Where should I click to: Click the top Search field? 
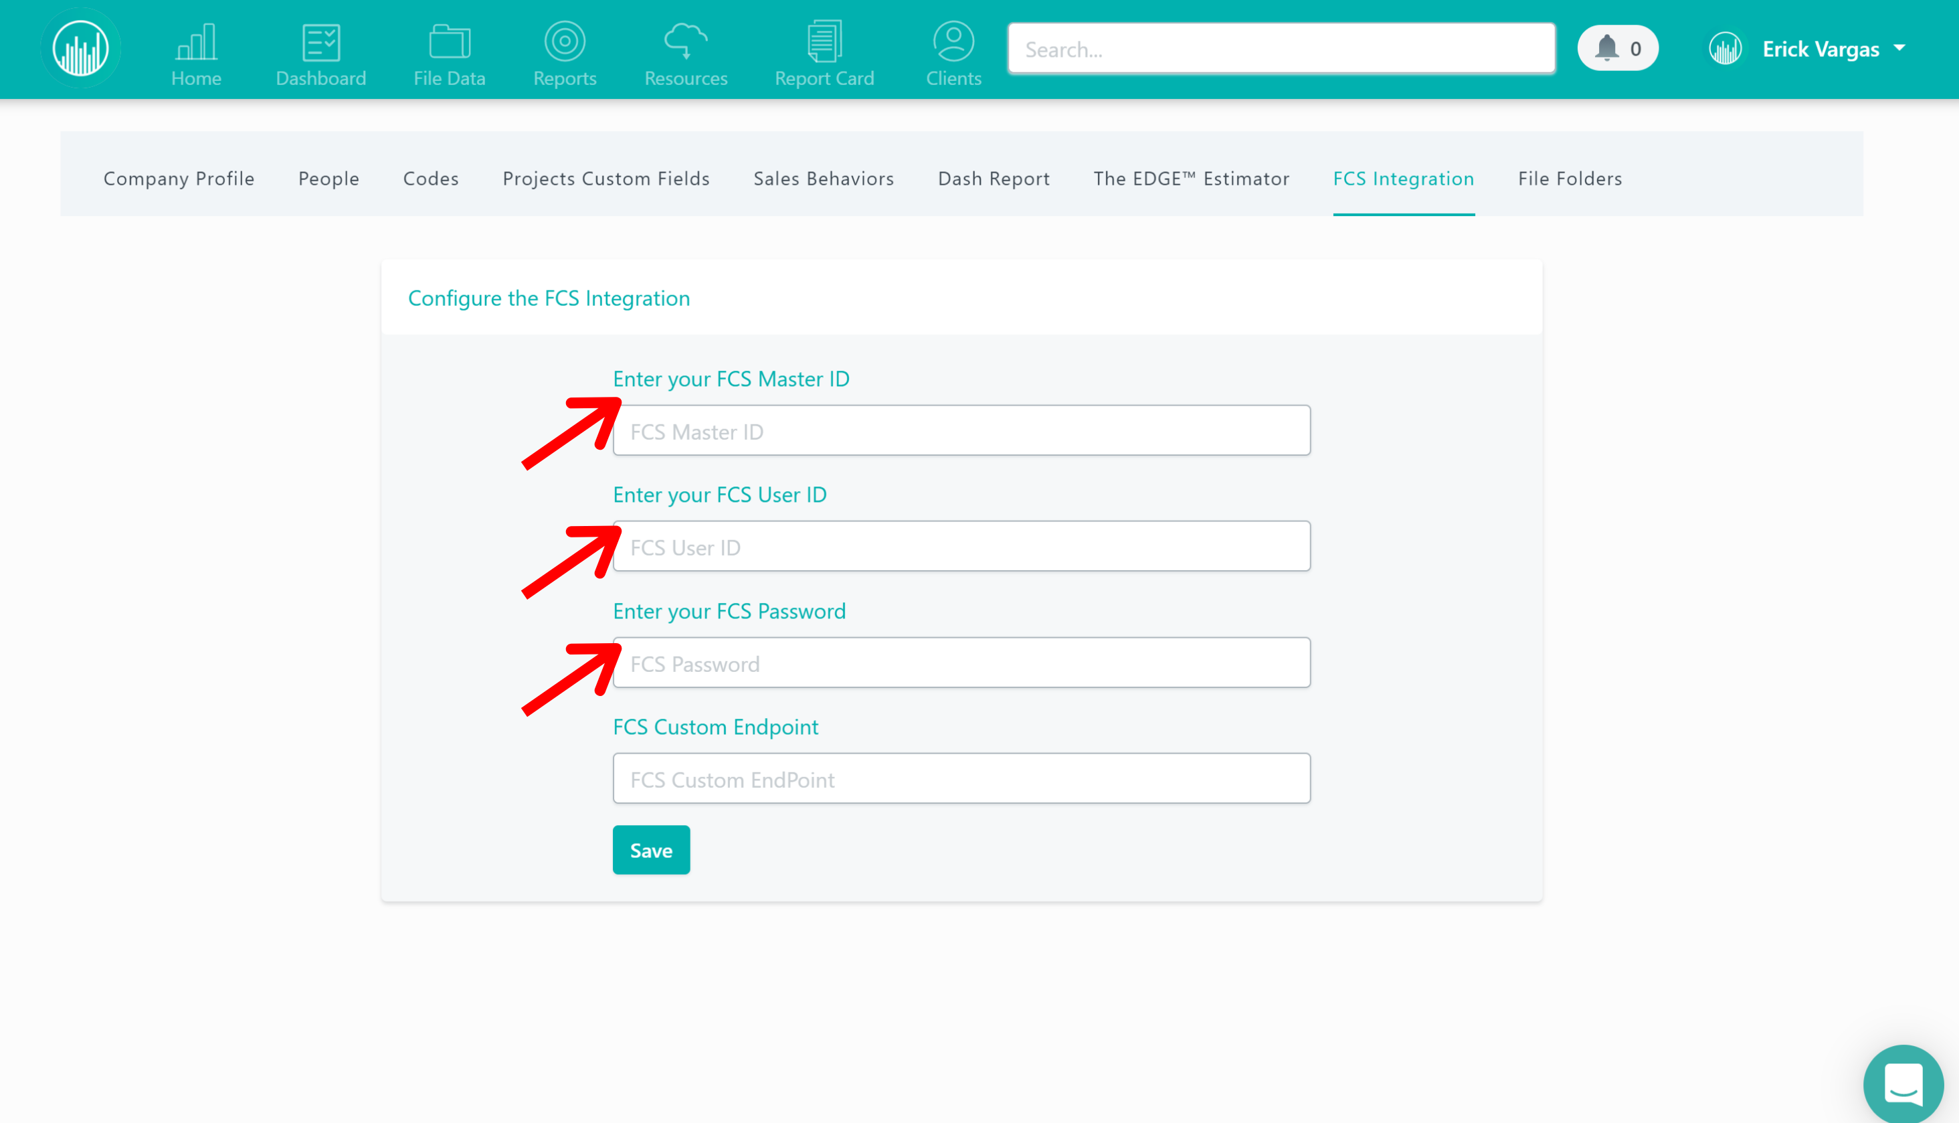[1281, 50]
